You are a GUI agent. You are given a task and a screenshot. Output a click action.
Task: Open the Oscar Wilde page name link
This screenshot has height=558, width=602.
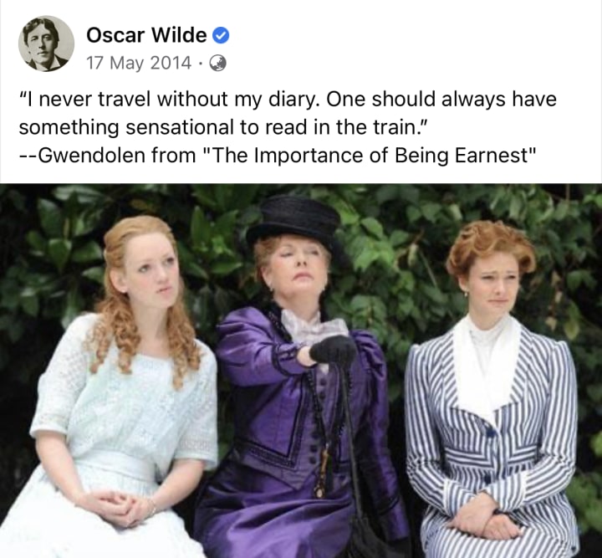point(146,35)
